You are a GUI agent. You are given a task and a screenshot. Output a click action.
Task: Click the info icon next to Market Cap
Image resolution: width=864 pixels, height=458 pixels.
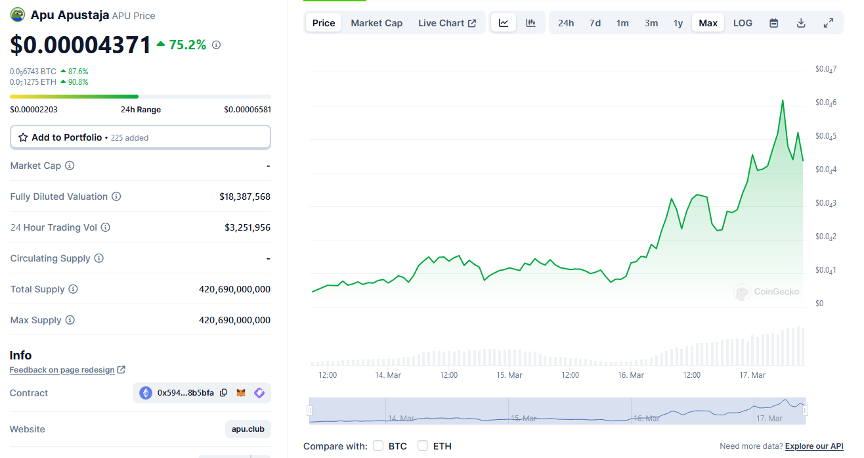tap(70, 166)
